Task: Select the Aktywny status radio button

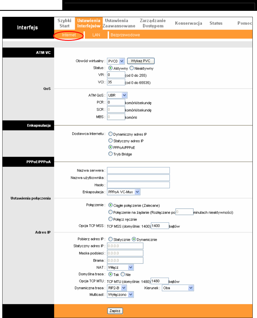Action: 110,68
